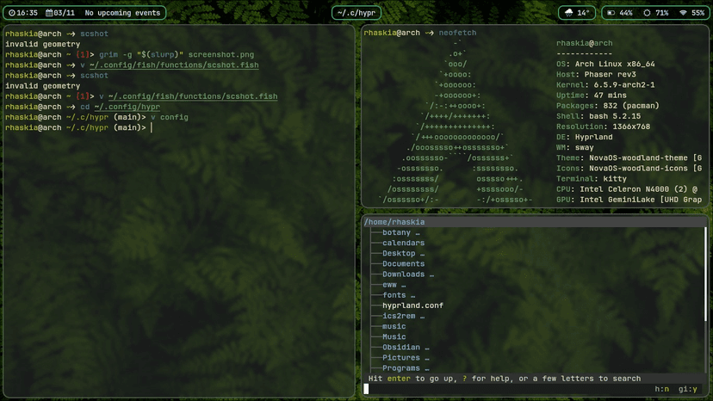The height and width of the screenshot is (401, 713).
Task: Click the Arch Linux ASCII logo in neofetch
Action: pos(456,120)
